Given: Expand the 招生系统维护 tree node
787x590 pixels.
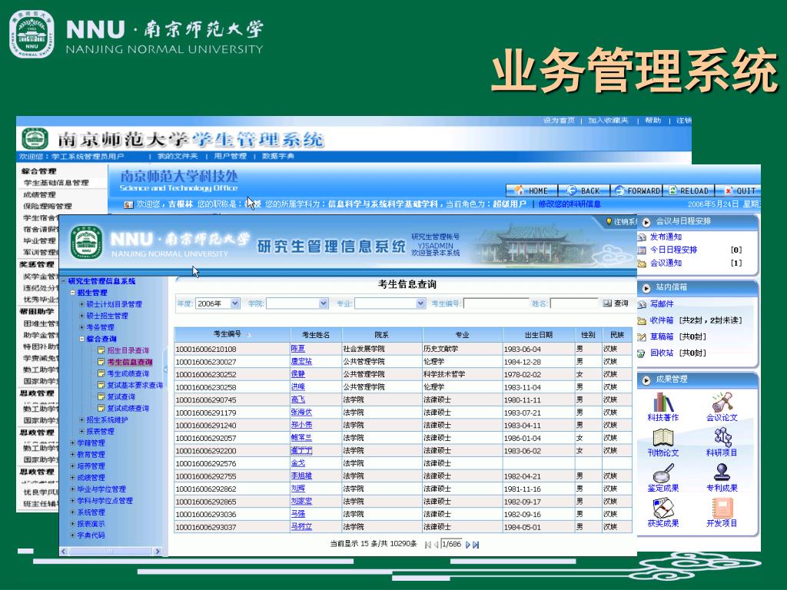Looking at the screenshot, I should [81, 420].
